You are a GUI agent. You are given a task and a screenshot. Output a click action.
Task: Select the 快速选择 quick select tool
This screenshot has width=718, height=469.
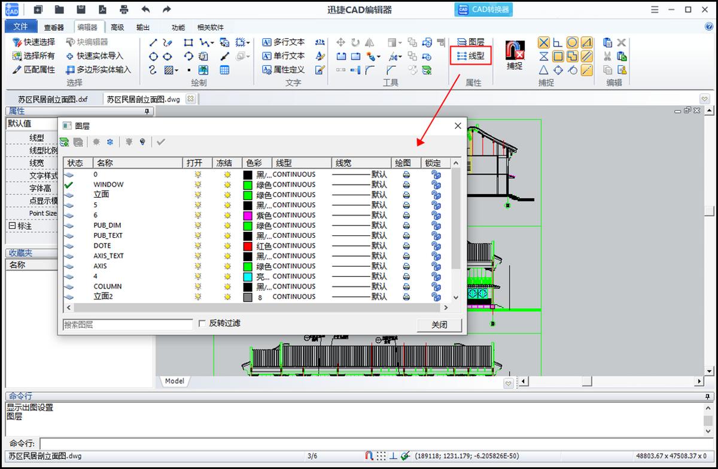click(34, 42)
